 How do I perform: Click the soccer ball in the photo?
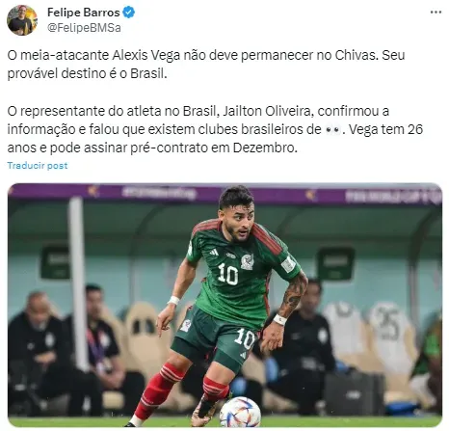coord(240,412)
